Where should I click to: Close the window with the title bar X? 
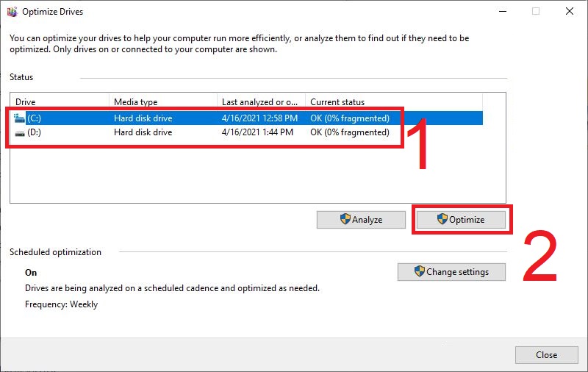pyautogui.click(x=570, y=12)
